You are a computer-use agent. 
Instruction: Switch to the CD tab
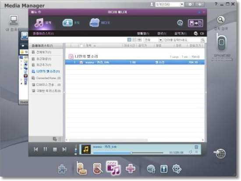(199, 33)
